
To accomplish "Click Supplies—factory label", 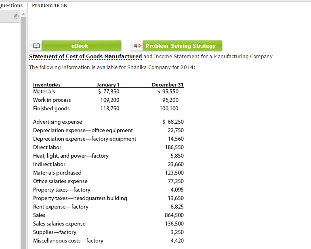I will pos(55,232).
